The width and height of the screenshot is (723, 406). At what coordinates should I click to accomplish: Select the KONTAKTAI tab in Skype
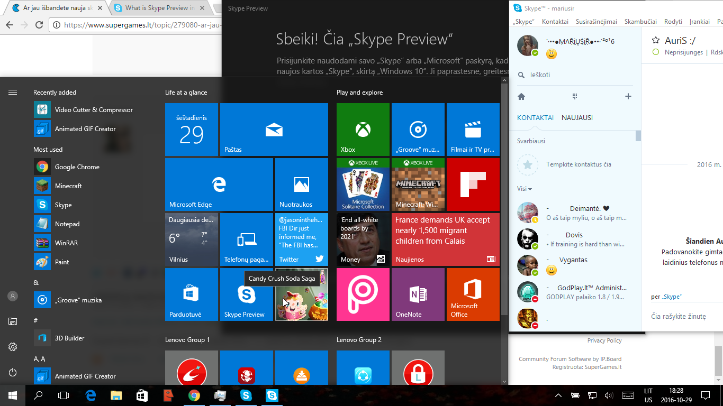(535, 118)
